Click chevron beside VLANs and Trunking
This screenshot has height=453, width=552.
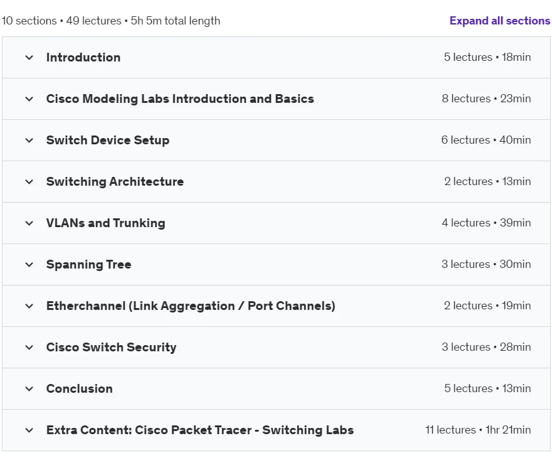(29, 223)
